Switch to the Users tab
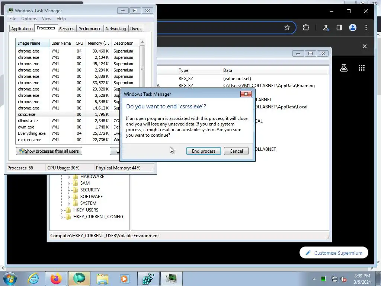Screen dimensions: 381x286 (x=135, y=28)
